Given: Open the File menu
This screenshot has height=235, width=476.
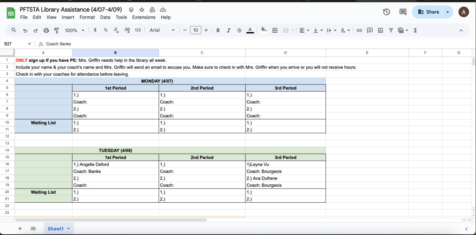Looking at the screenshot, I should (24, 17).
